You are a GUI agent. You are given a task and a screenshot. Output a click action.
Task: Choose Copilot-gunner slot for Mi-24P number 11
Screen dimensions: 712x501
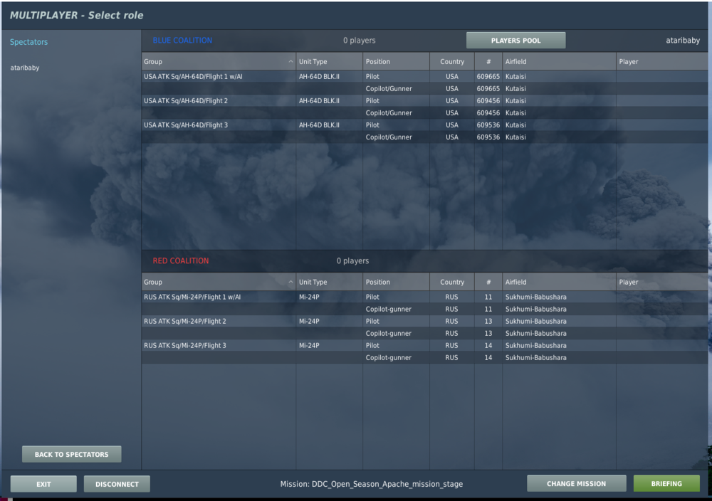click(x=388, y=309)
